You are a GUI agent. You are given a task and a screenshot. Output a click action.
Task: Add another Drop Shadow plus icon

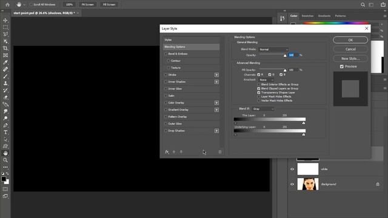coord(216,131)
